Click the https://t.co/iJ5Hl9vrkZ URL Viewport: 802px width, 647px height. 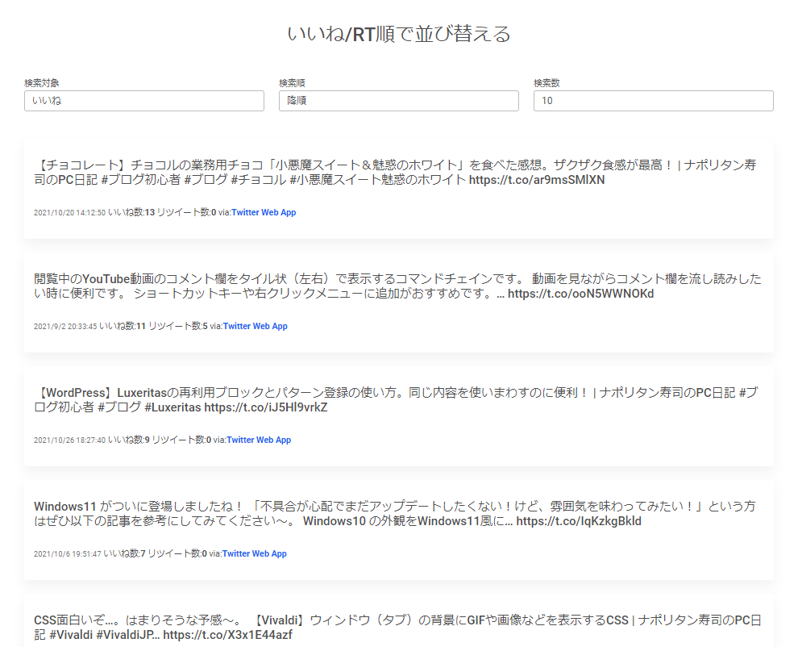[266, 407]
